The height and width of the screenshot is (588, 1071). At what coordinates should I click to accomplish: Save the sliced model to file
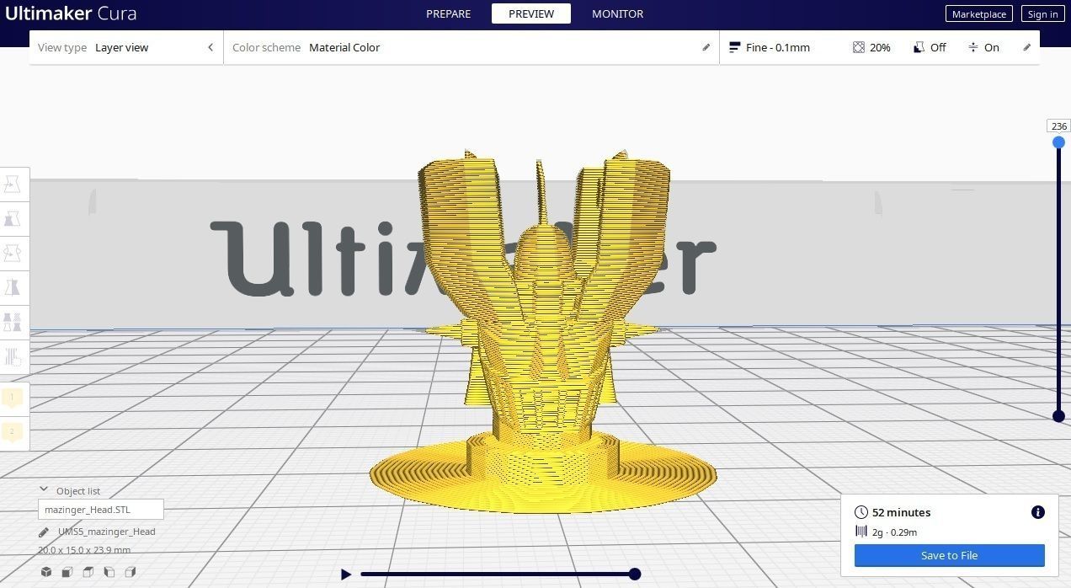(949, 555)
